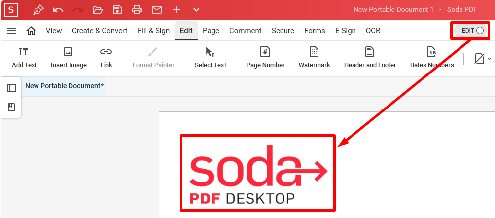Open the Comment tab
The width and height of the screenshot is (495, 218).
coord(246,31)
